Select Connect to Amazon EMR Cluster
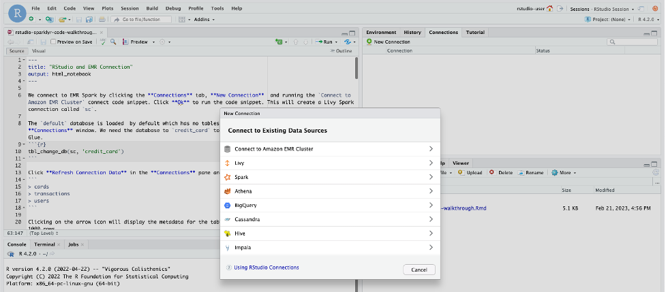The height and width of the screenshot is (292, 666). point(330,149)
